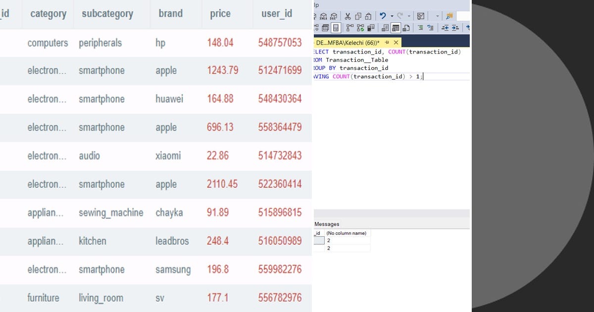Open a new DAX query
Image resolution: width=594 pixels, height=312 pixels.
[334, 15]
